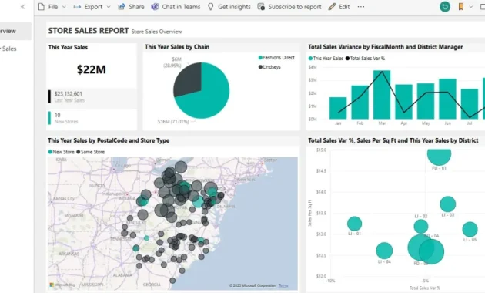Collapse the navigation pane with double chevron
The width and height of the screenshot is (485, 293).
tap(22, 7)
